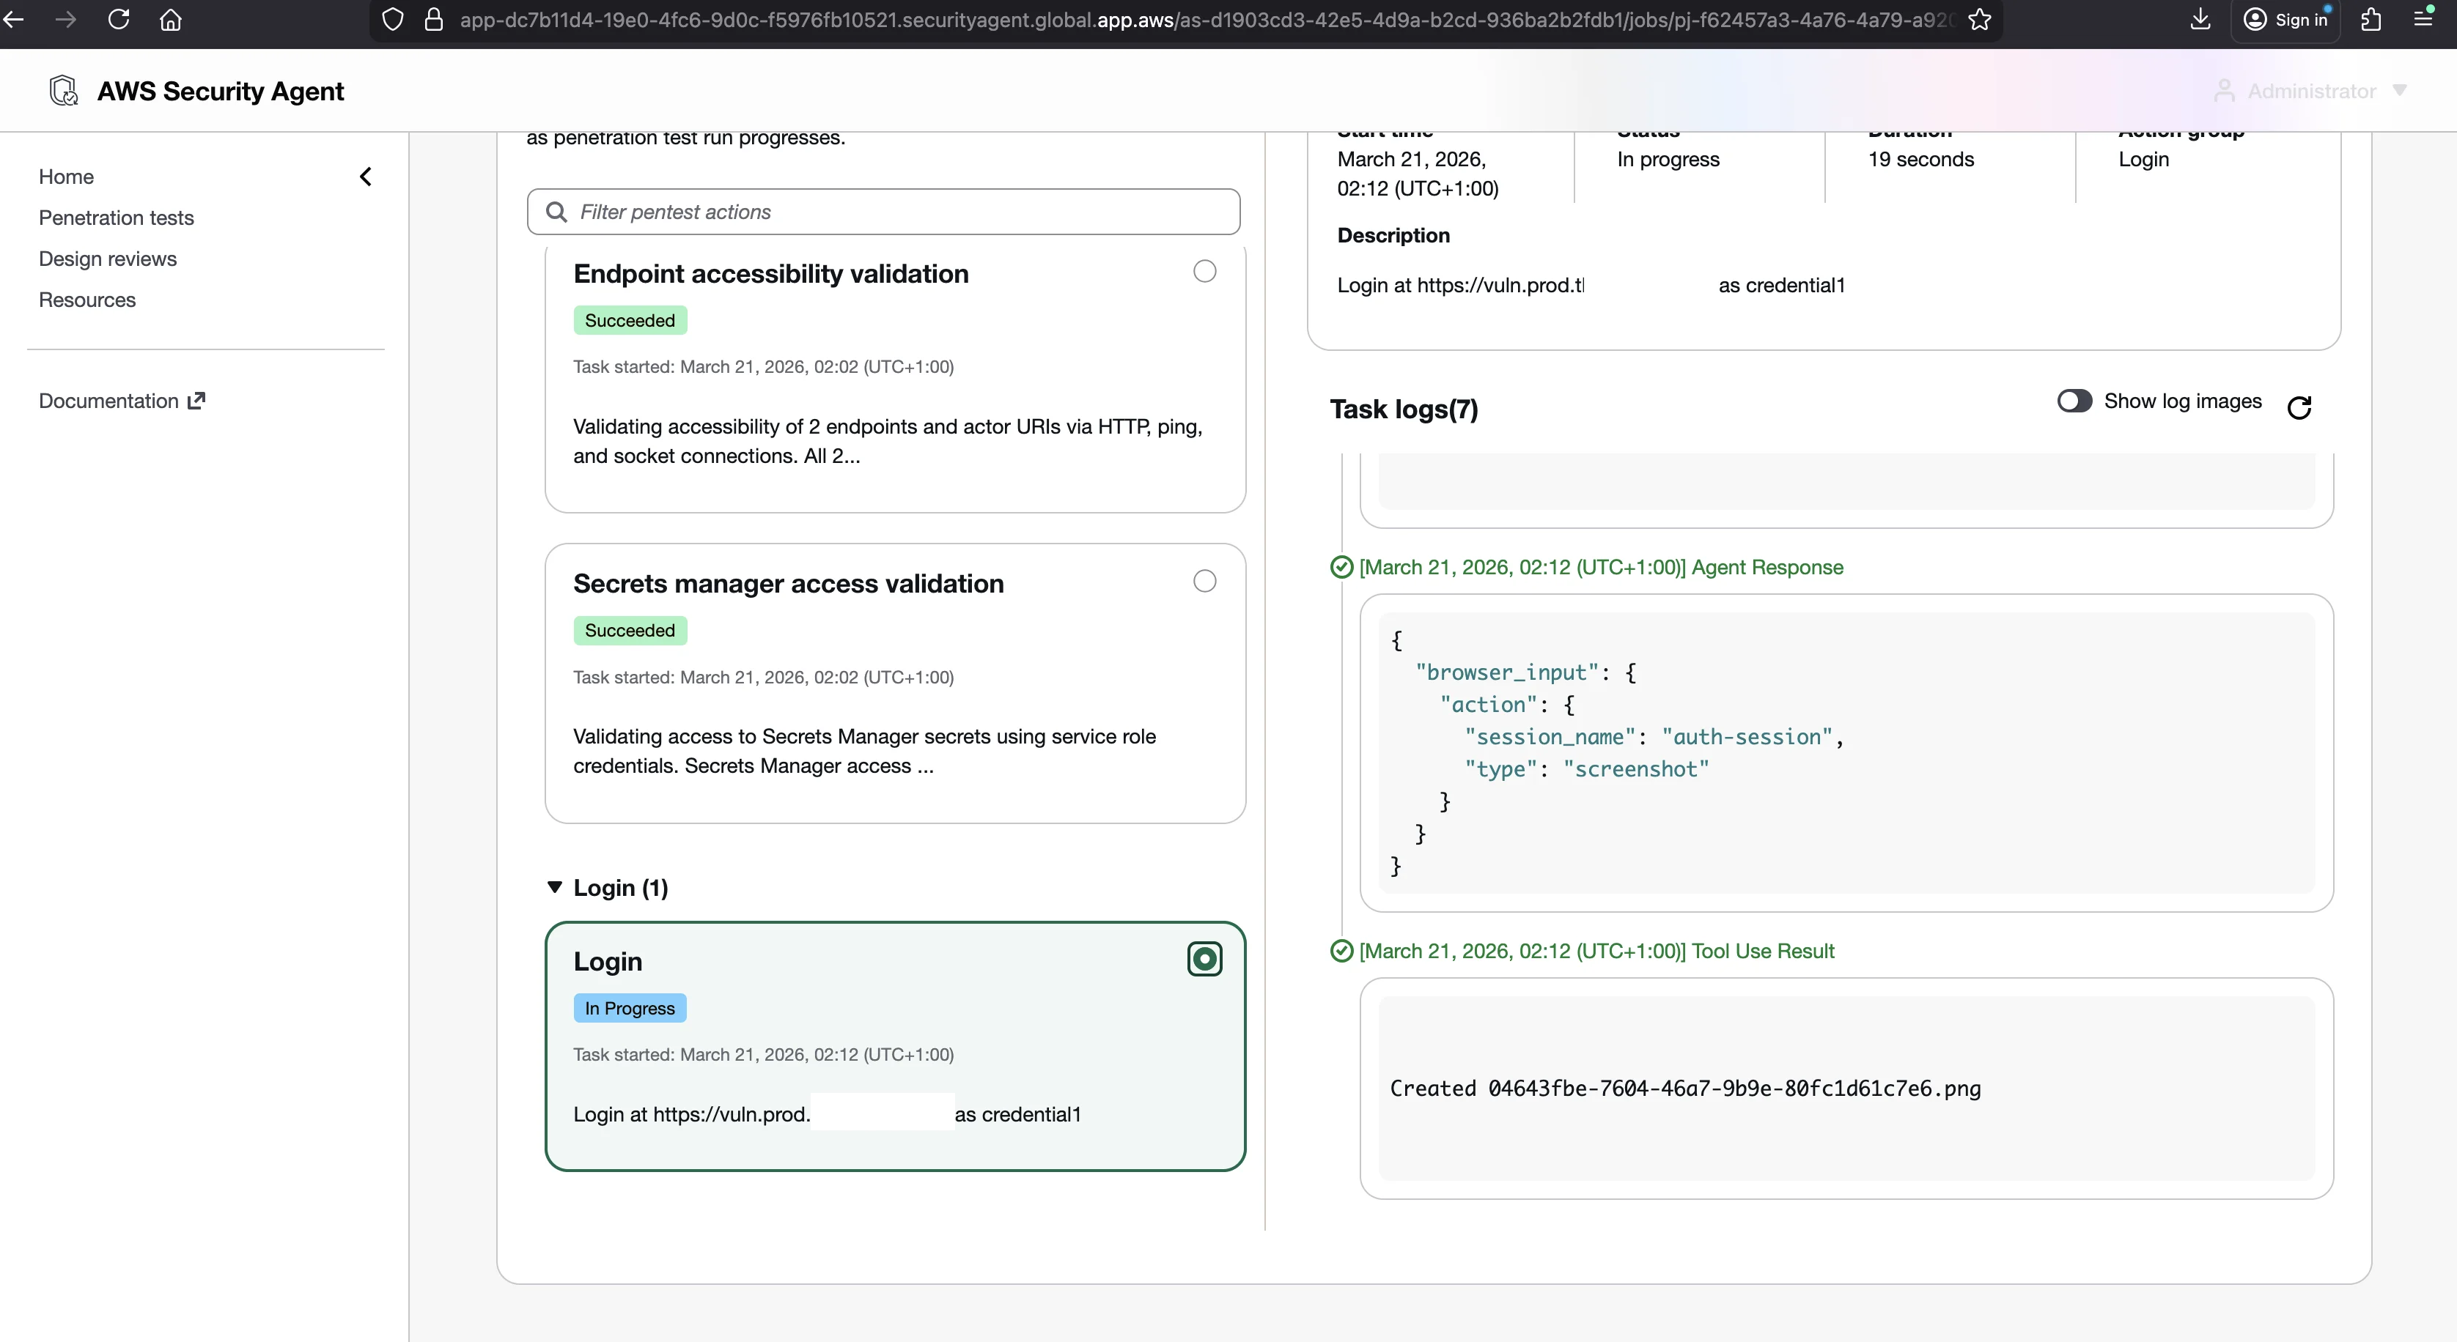This screenshot has width=2457, height=1342.
Task: Open Resources in sidebar
Action: (x=86, y=300)
